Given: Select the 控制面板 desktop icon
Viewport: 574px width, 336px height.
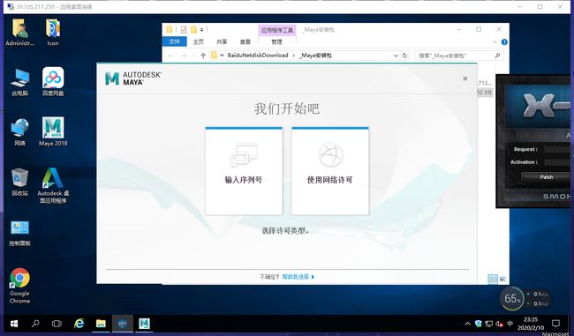Looking at the screenshot, I should (19, 234).
